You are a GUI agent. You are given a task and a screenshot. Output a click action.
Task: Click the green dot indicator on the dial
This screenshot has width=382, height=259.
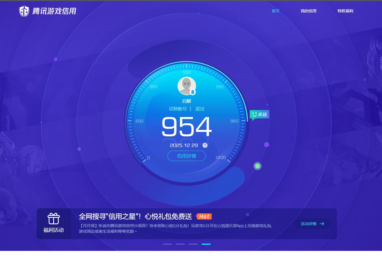(x=257, y=166)
